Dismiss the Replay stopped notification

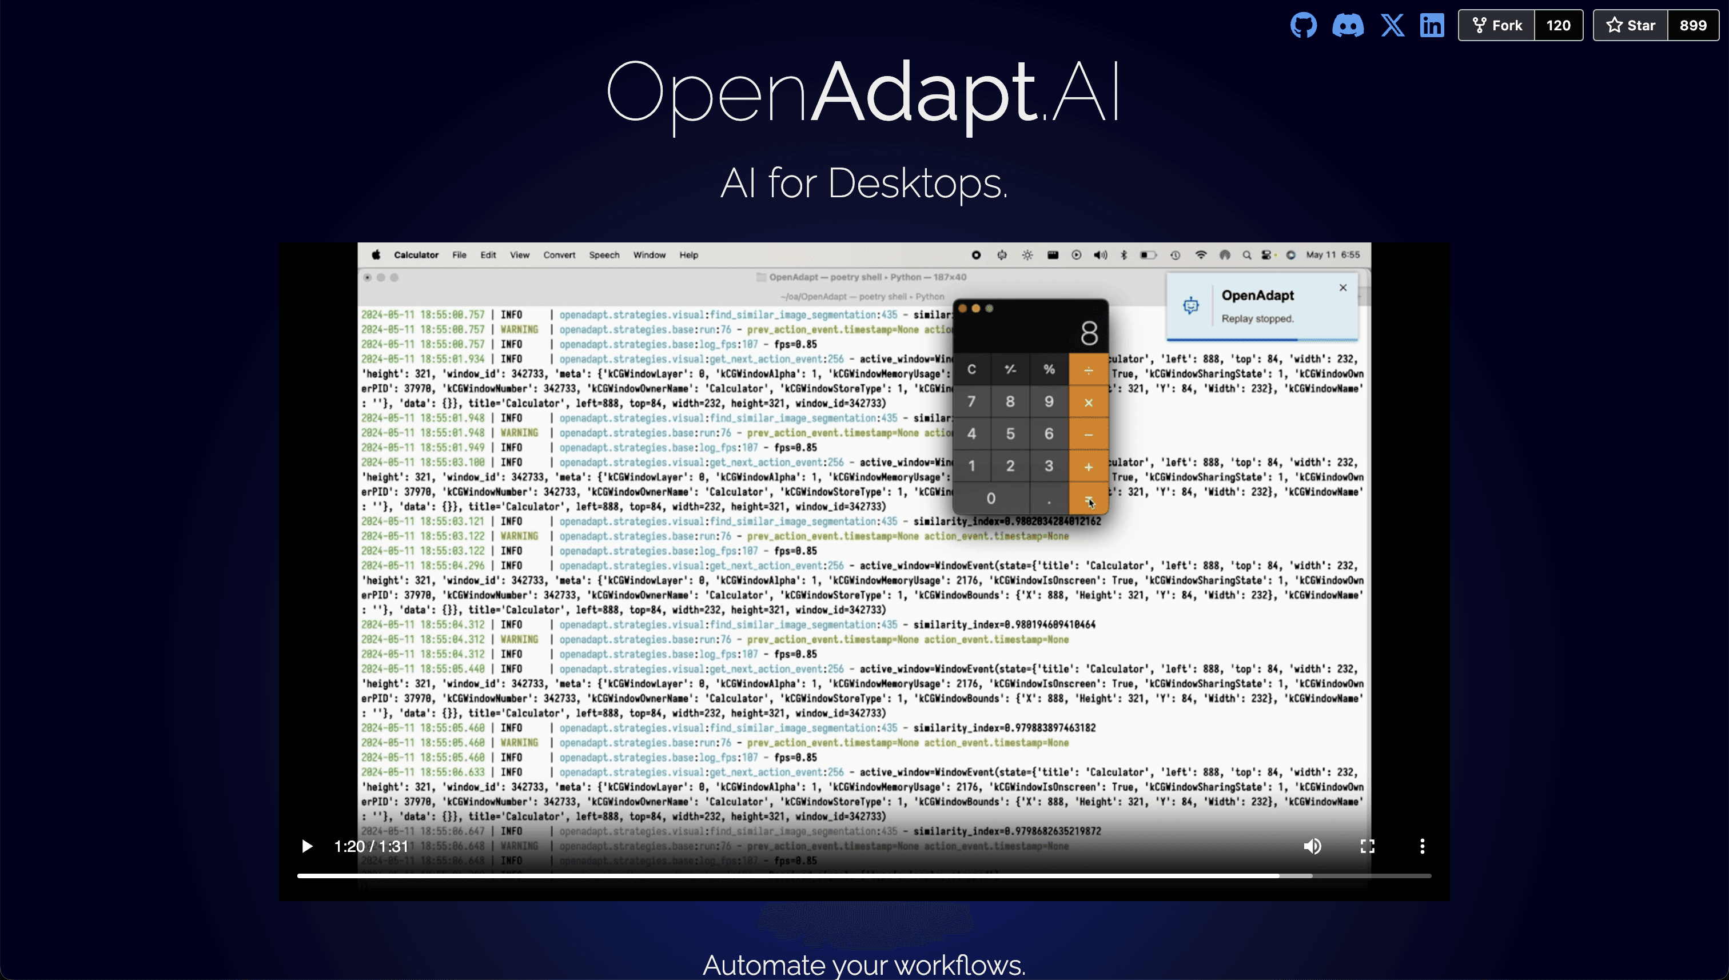point(1342,288)
